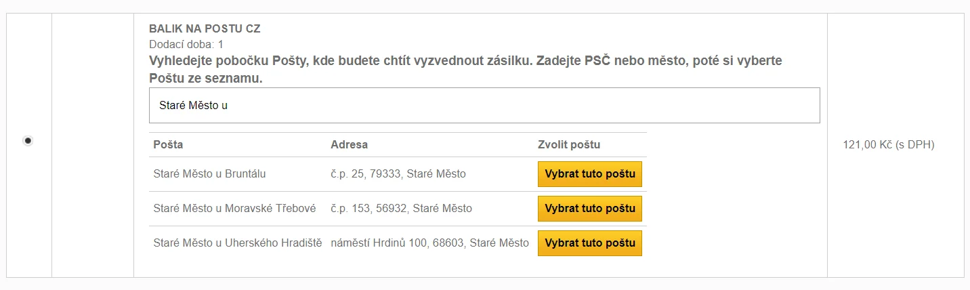Select the Staré Město u Bruntálu row name
This screenshot has width=970, height=290.
(x=209, y=173)
